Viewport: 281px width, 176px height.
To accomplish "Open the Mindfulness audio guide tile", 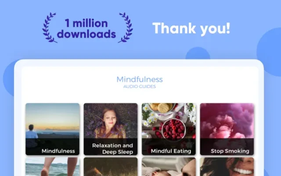I will (x=52, y=129).
